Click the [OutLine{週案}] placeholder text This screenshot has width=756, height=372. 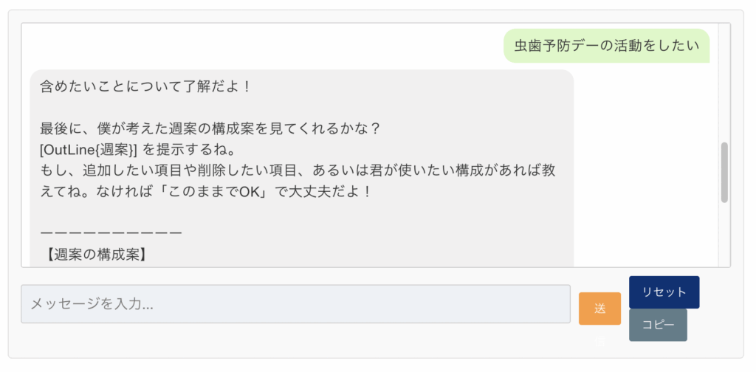click(x=89, y=151)
